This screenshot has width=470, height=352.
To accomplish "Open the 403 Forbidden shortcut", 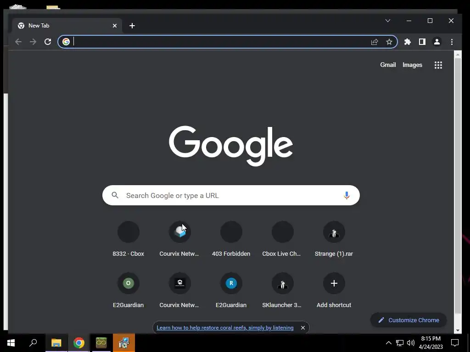I will 231,239.
